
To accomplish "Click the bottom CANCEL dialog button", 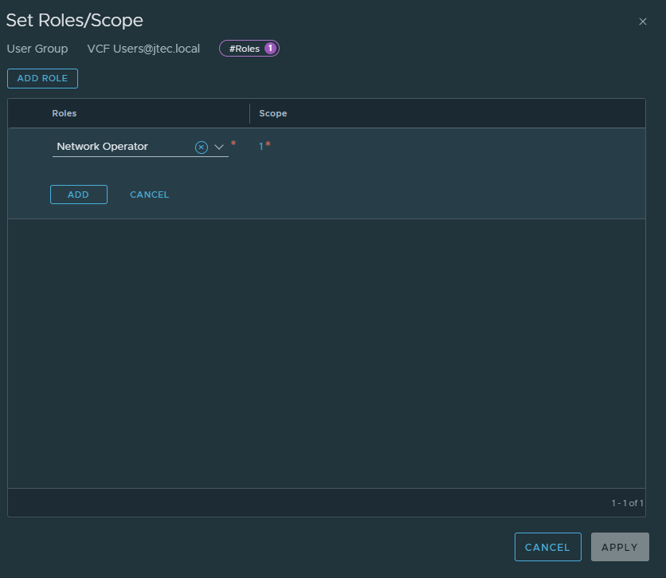I will click(547, 547).
